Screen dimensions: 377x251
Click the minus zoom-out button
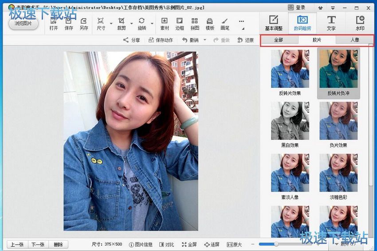pos(253,244)
